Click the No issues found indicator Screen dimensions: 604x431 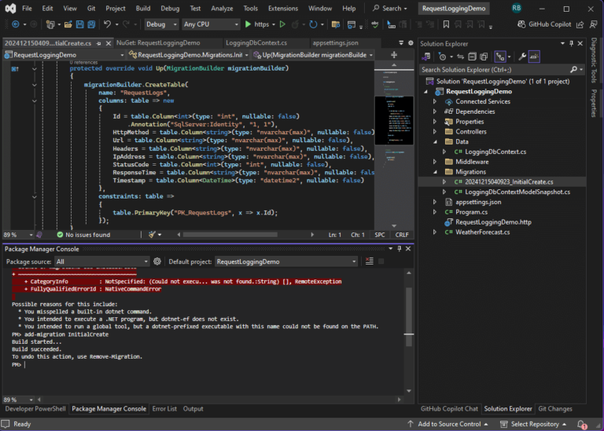click(83, 235)
